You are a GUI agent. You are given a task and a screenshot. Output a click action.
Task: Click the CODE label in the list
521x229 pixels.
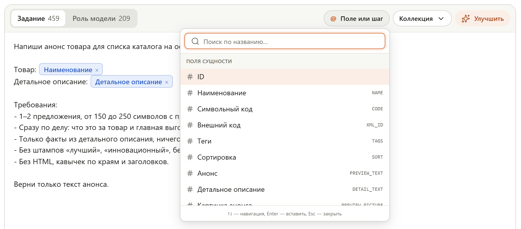click(377, 109)
